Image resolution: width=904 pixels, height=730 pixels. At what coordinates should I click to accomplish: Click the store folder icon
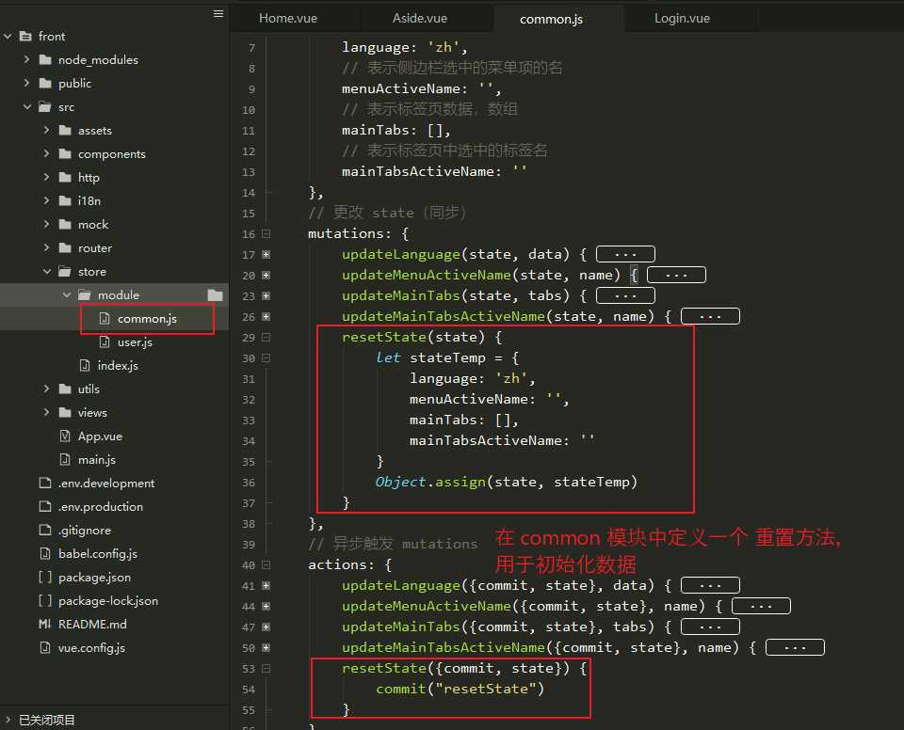[x=65, y=271]
